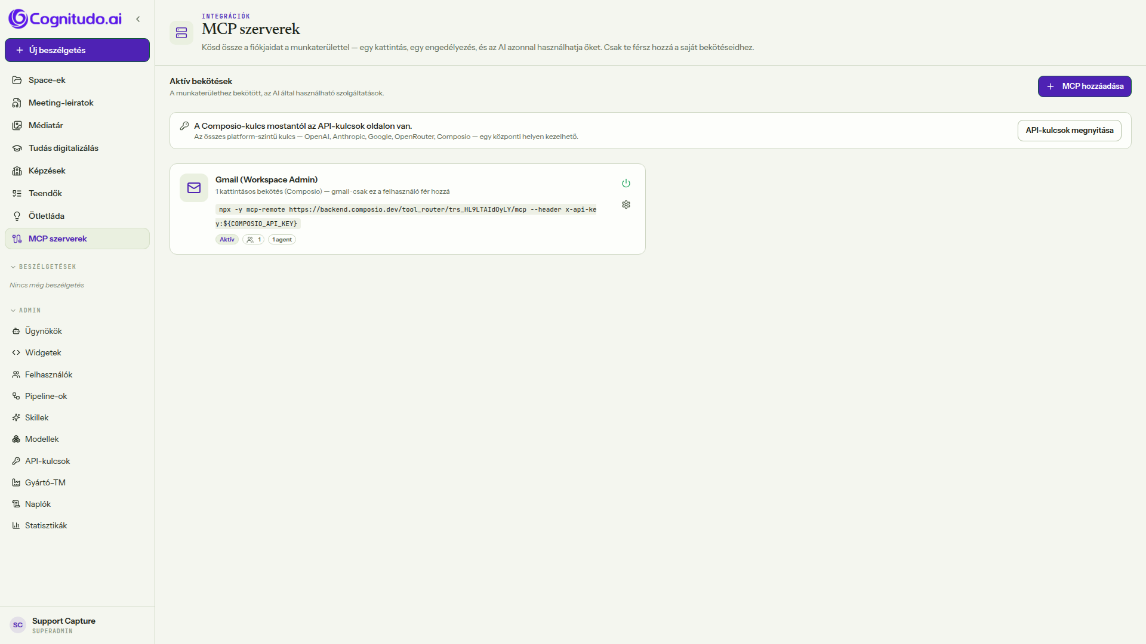
Task: Open Space-ek from sidebar
Action: (x=77, y=80)
